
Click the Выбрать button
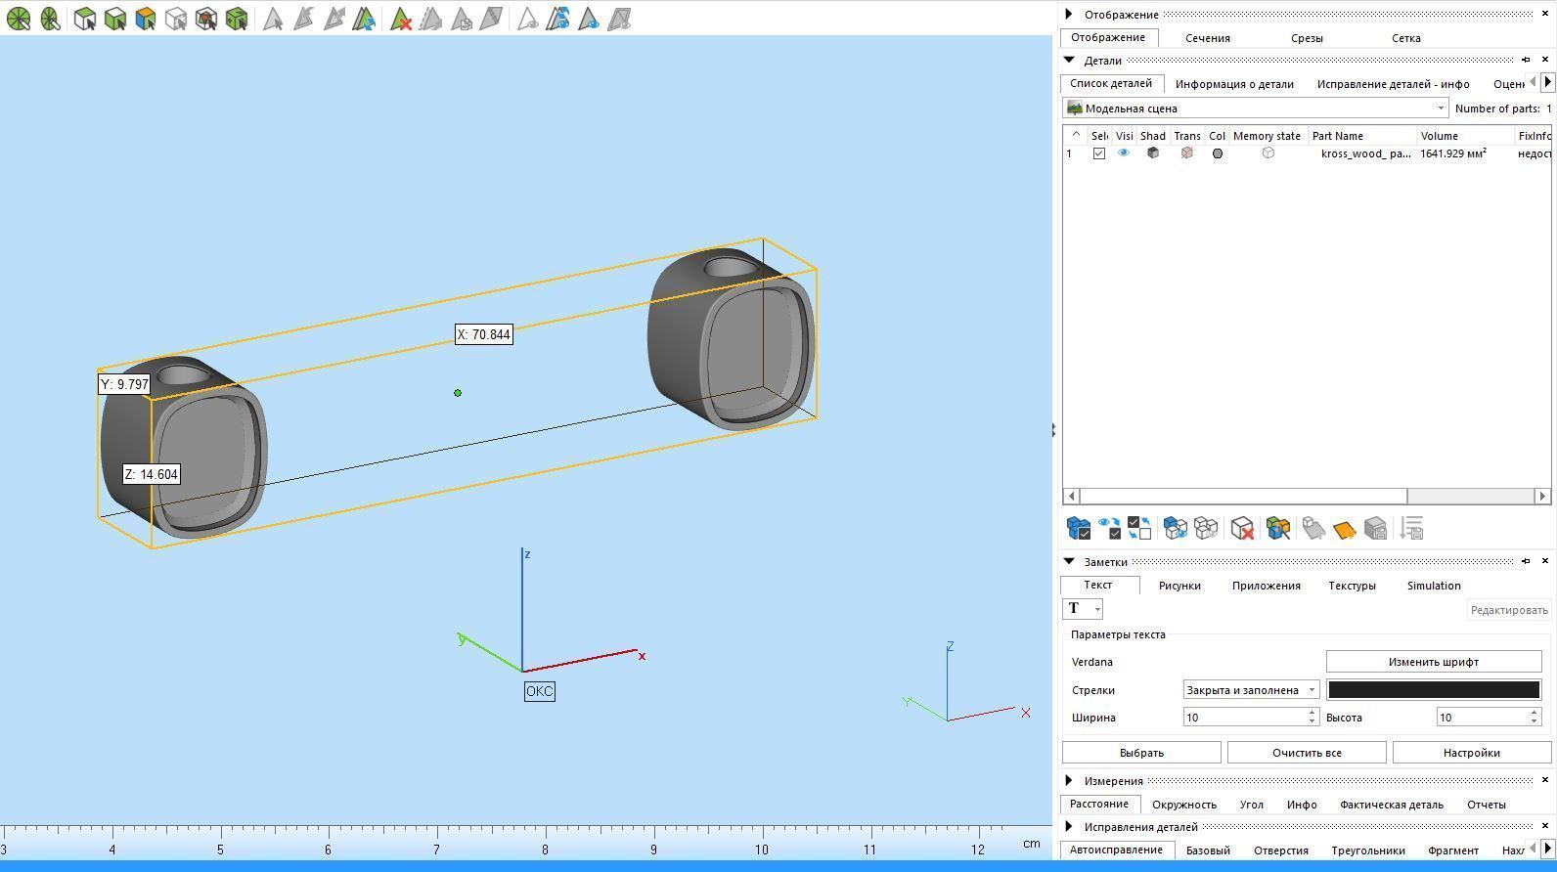[x=1141, y=753]
